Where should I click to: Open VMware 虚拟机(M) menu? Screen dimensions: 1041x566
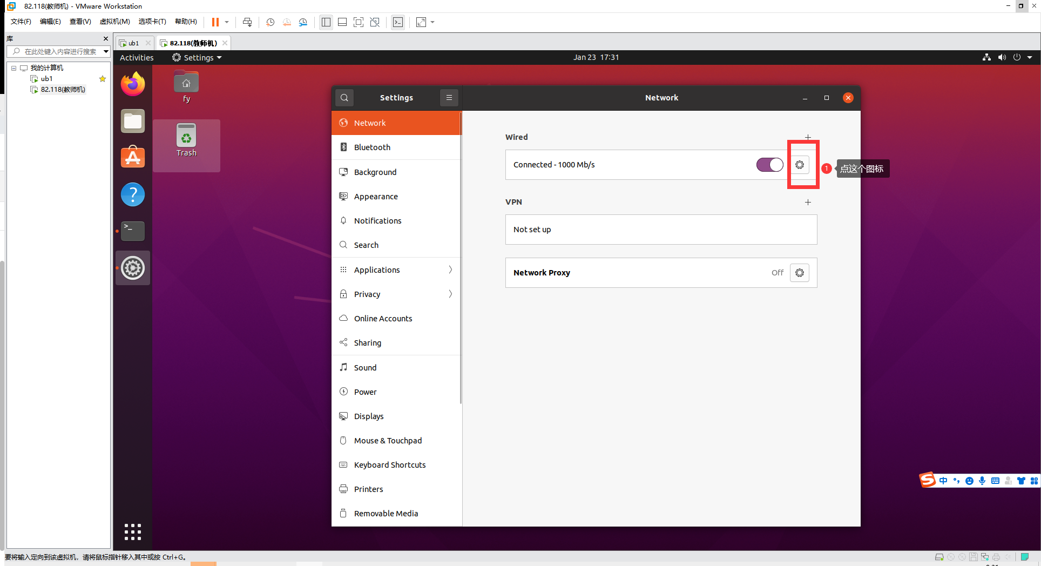pyautogui.click(x=114, y=22)
